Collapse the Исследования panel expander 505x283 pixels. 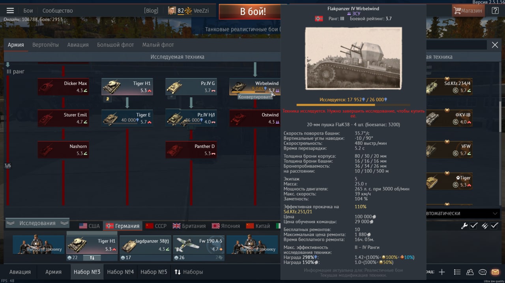[37, 223]
